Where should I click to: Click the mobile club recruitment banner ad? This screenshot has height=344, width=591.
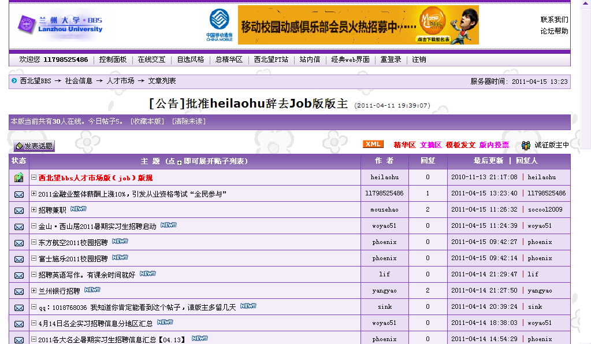pos(358,25)
